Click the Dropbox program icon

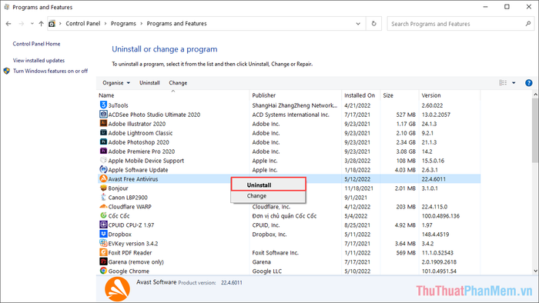[x=103, y=234]
